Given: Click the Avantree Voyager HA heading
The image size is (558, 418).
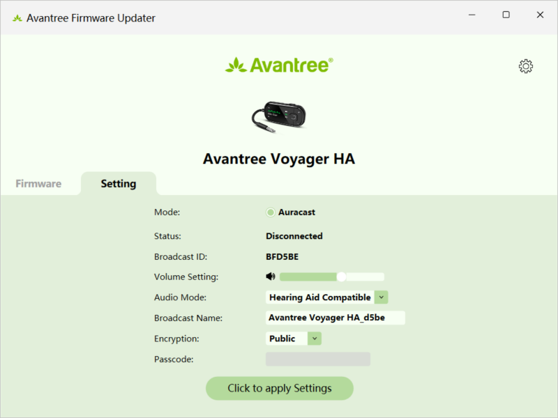Looking at the screenshot, I should [279, 159].
